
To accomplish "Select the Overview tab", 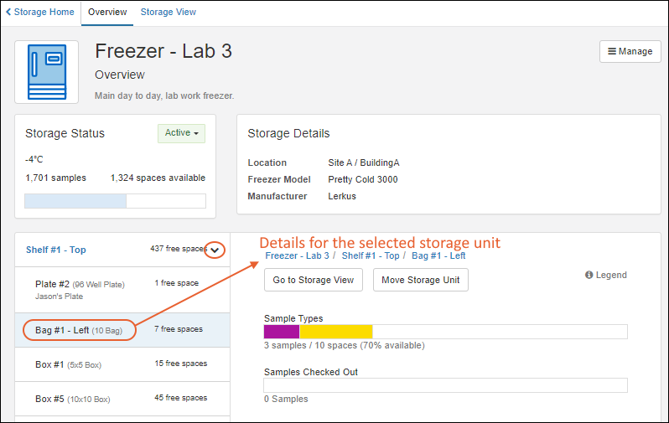I will tap(107, 12).
